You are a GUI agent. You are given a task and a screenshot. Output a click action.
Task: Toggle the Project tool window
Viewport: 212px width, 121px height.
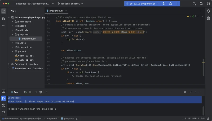click(3, 11)
